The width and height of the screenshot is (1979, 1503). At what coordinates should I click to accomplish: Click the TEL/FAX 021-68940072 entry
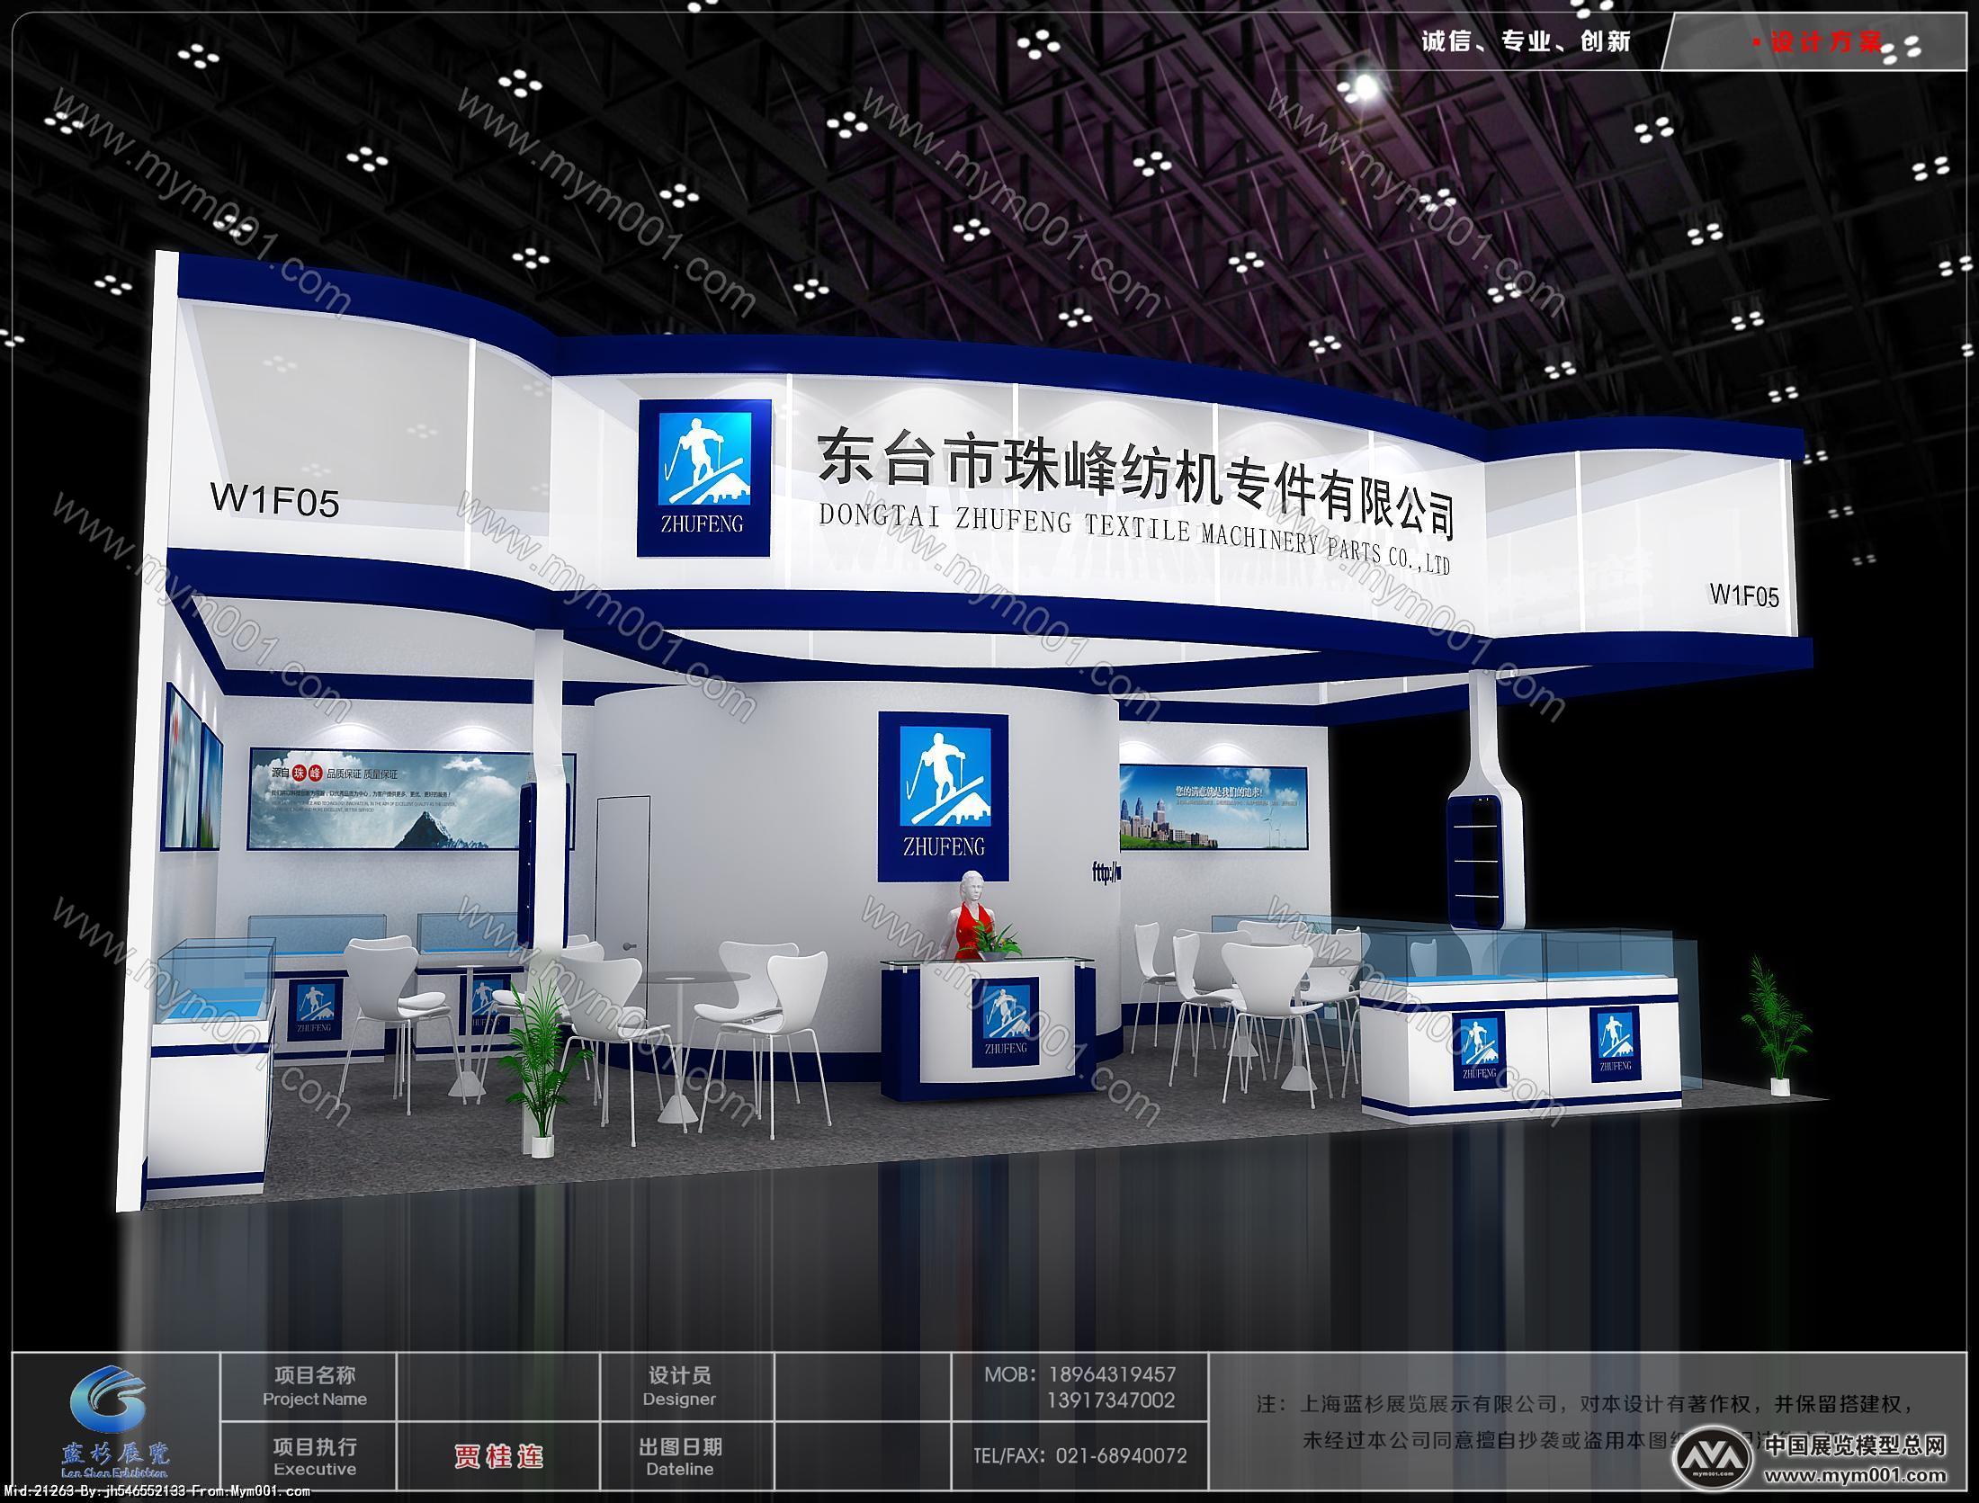point(1080,1455)
